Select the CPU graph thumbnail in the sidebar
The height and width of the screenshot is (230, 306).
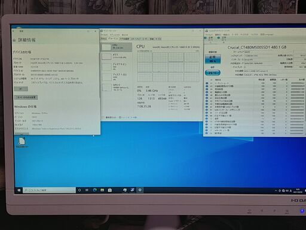pos(106,47)
